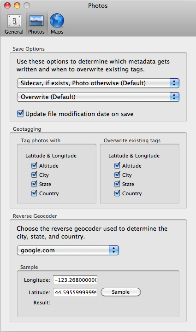This screenshot has height=332, width=196.
Task: Click into the Longitude input field
Action: pyautogui.click(x=75, y=280)
